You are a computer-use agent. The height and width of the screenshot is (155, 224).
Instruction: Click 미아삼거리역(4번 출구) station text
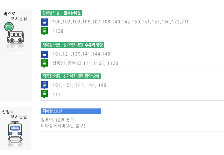(63, 126)
